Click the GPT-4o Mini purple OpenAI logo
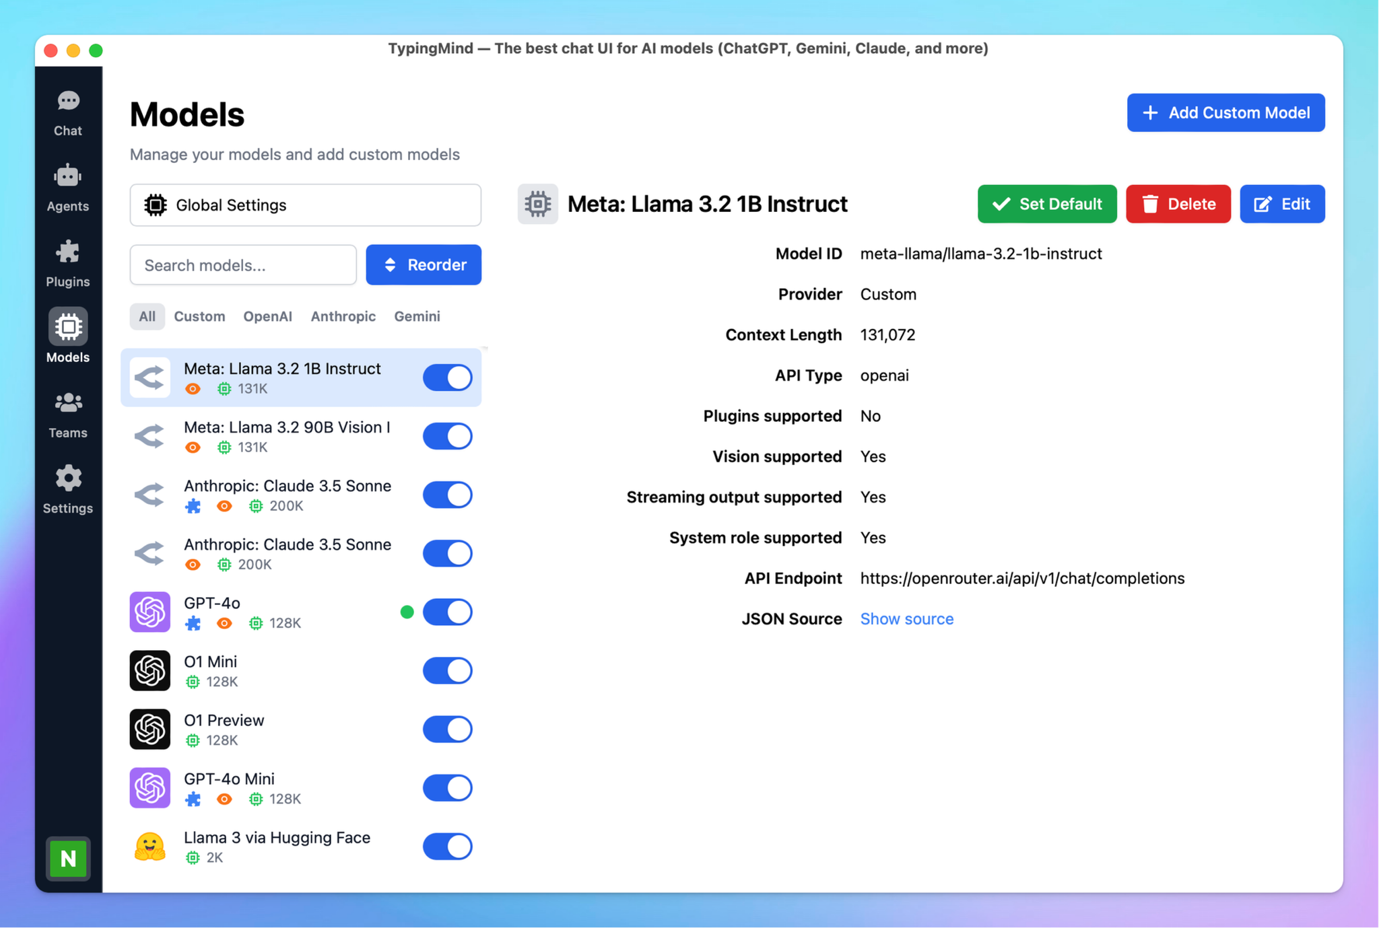 (x=149, y=787)
